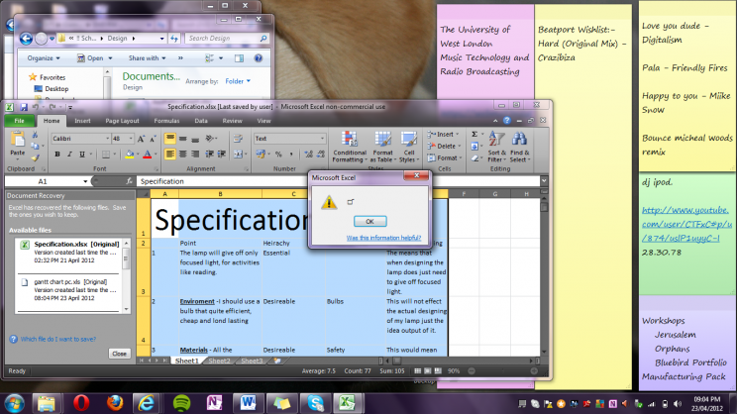
Task: Click the Decrease Font Size icon
Action: [x=153, y=139]
